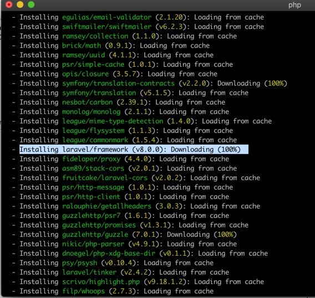The height and width of the screenshot is (298, 315).
Task: Click the ramsey/uuid package name
Action: click(x=83, y=55)
